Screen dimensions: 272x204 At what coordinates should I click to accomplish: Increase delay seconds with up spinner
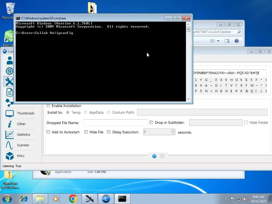pyautogui.click(x=173, y=130)
